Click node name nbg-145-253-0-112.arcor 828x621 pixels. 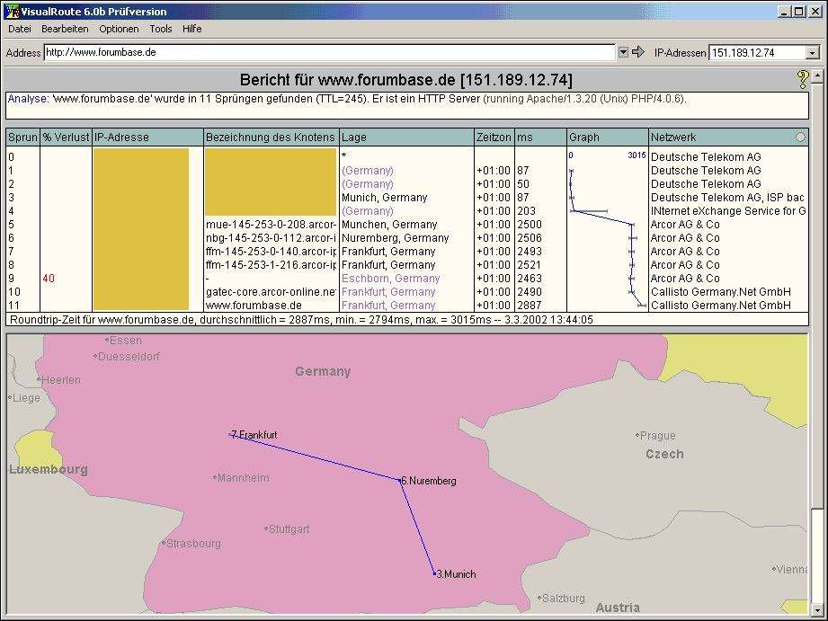(271, 238)
